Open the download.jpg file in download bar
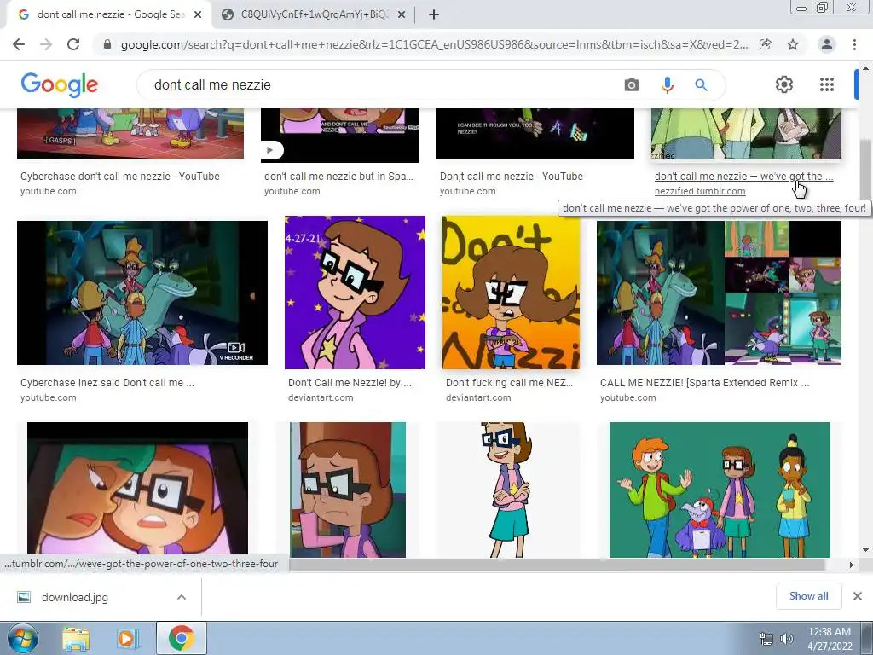Screen dimensions: 873x655 [75, 597]
